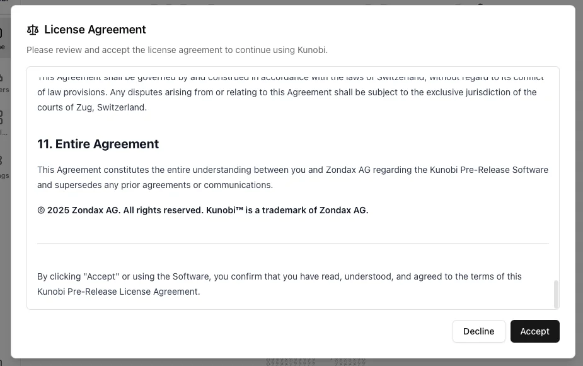Click the trademark notice line for Zondax AG

203,210
